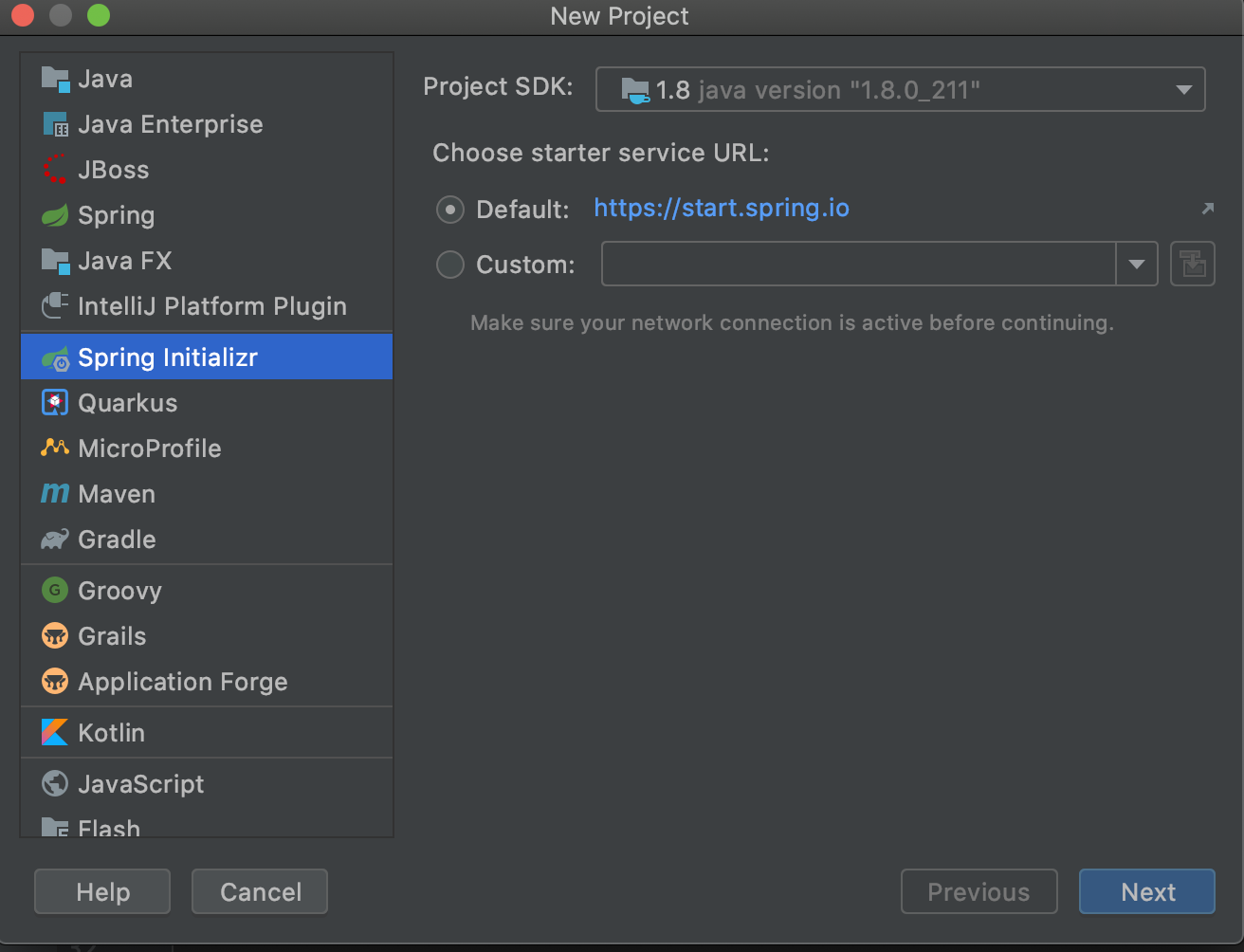Select the Custom starter URL radio button
This screenshot has width=1244, height=952.
coord(449,265)
